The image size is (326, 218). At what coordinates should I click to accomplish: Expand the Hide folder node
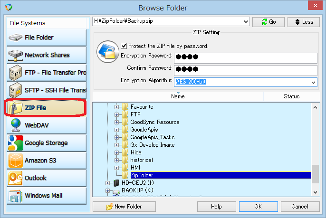[116, 152]
